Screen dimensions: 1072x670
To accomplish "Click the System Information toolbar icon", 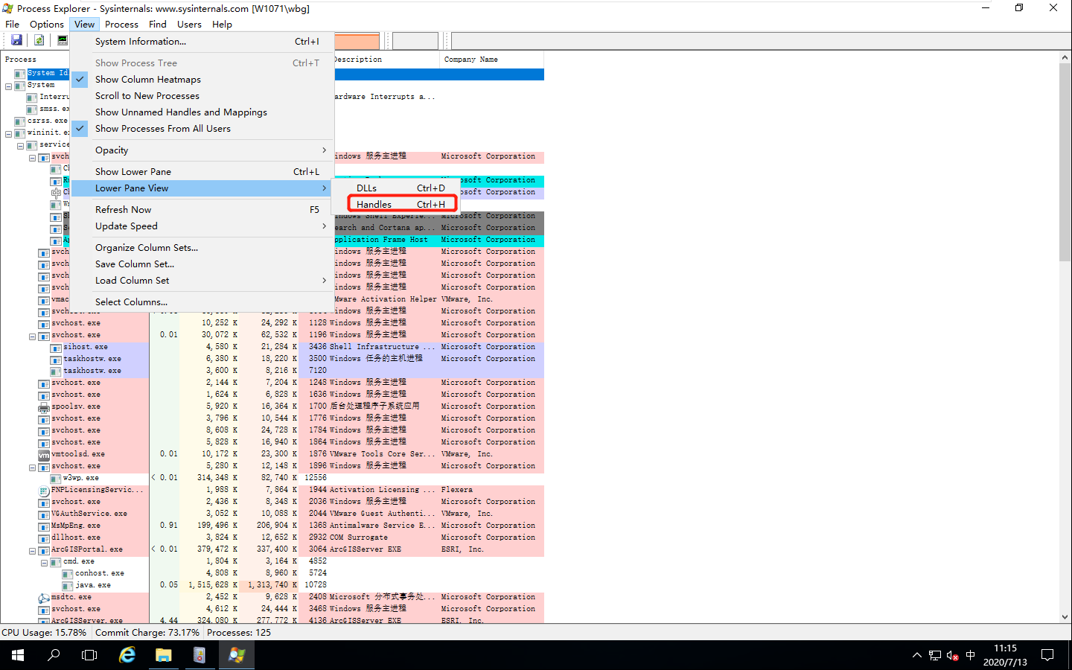I will pos(63,40).
